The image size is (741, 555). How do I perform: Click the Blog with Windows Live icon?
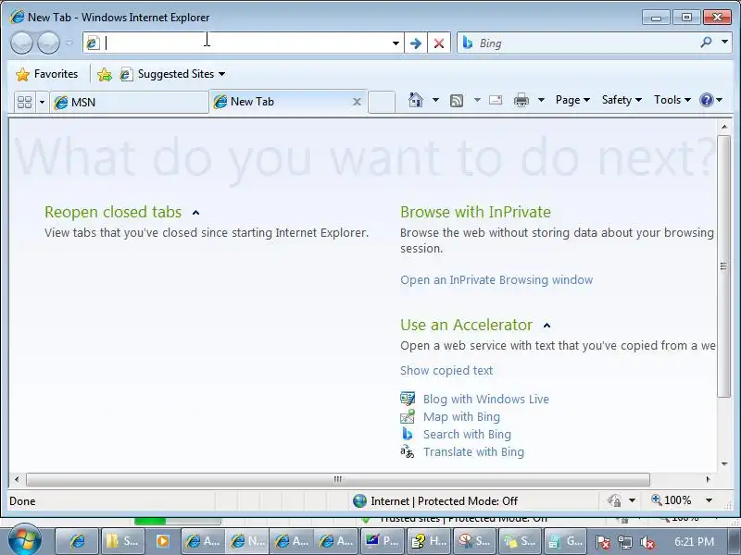coord(408,399)
